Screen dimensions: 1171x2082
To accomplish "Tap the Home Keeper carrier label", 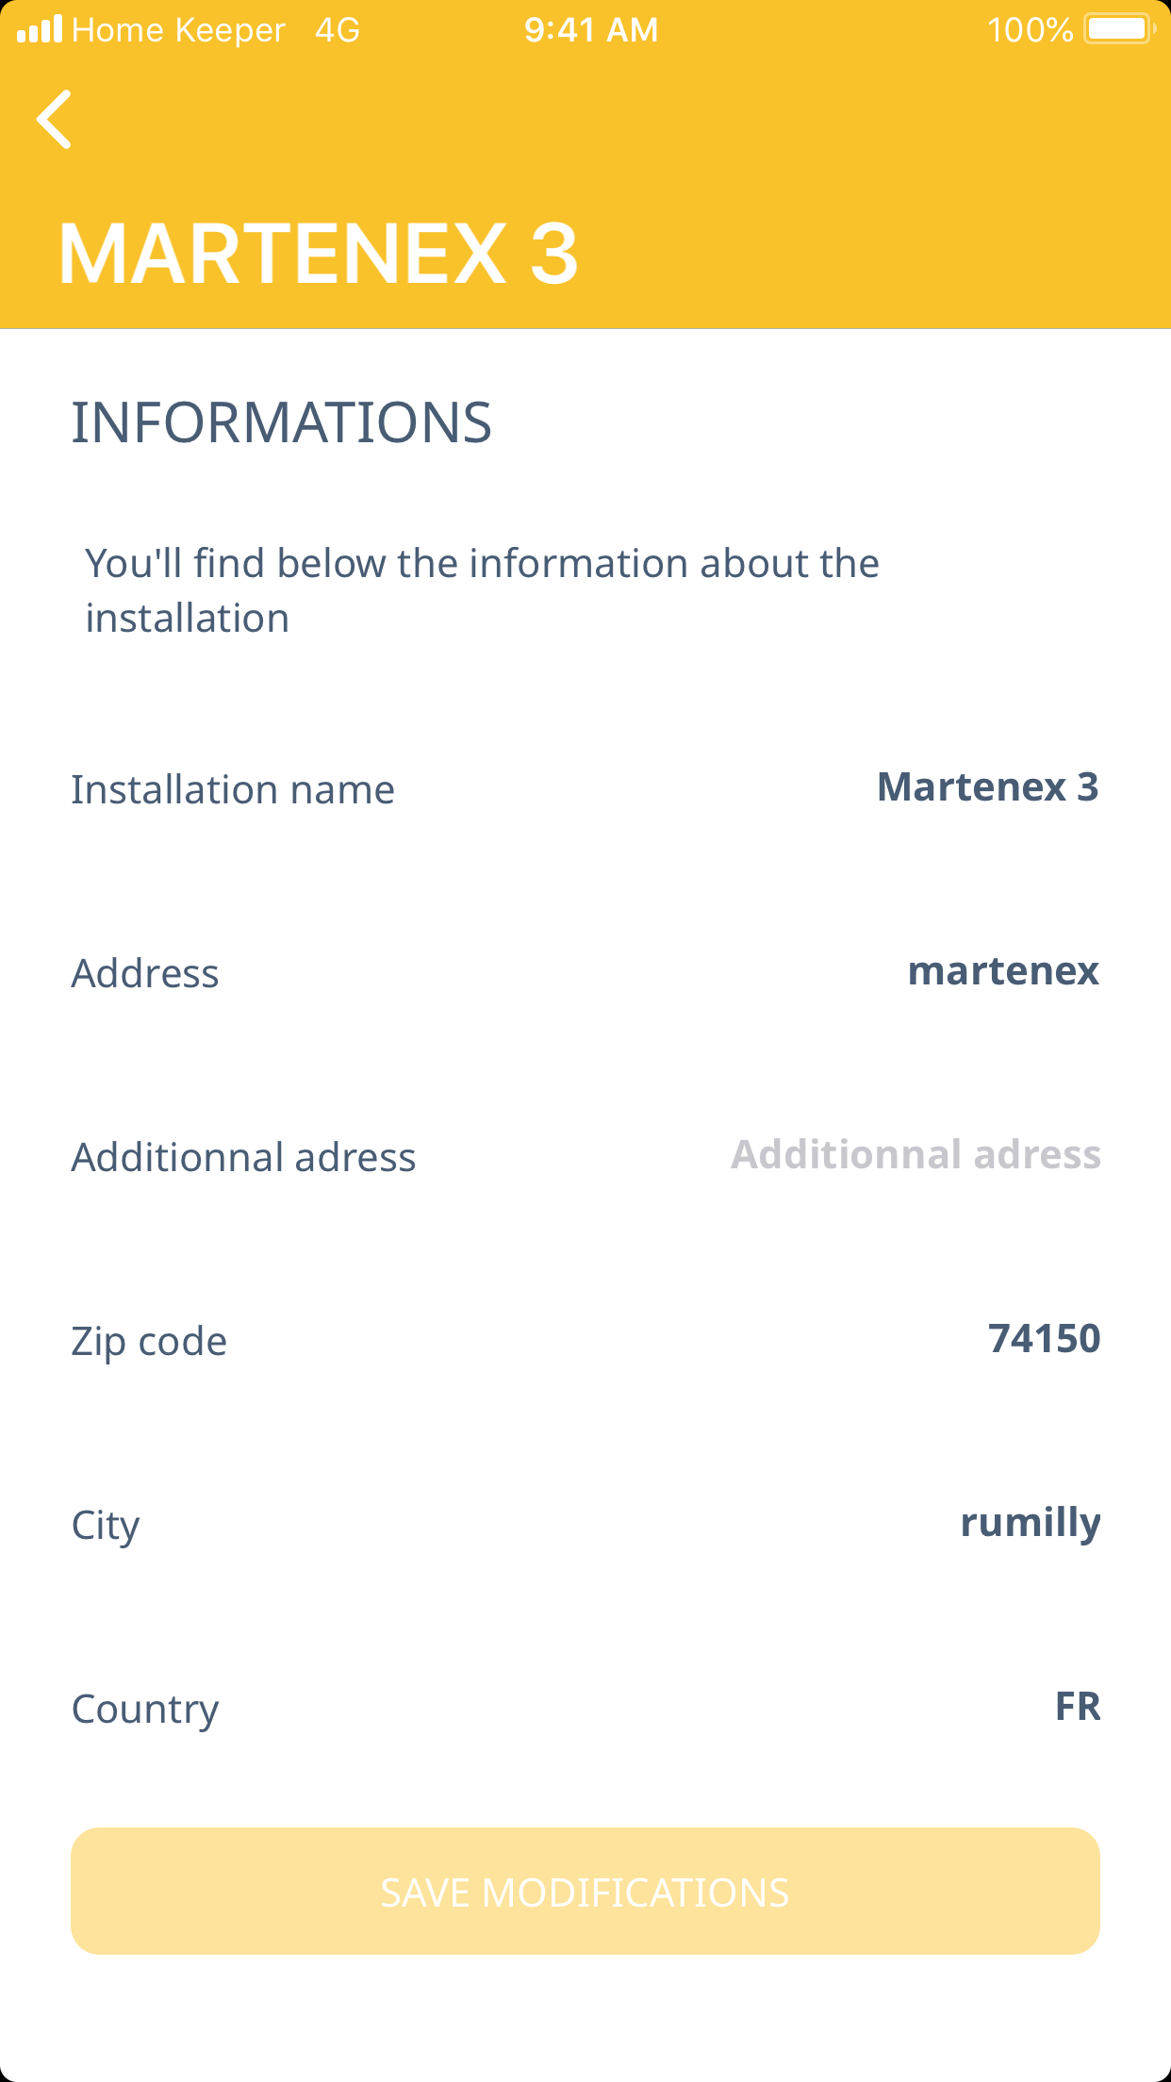I will pos(178,30).
